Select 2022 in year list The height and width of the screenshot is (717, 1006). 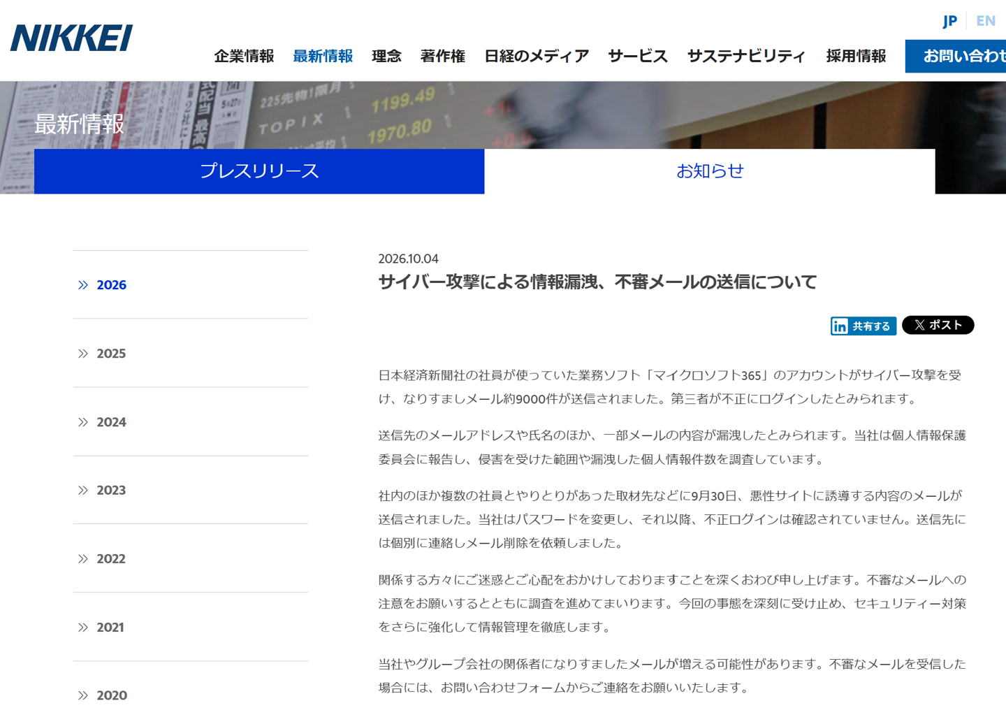click(x=191, y=558)
